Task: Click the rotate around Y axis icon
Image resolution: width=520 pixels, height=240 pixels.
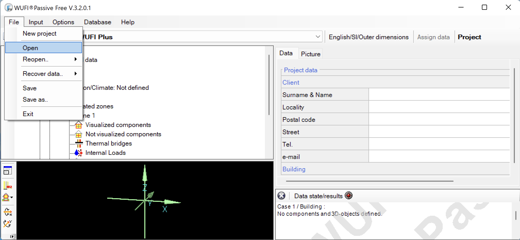Action: 8,223
